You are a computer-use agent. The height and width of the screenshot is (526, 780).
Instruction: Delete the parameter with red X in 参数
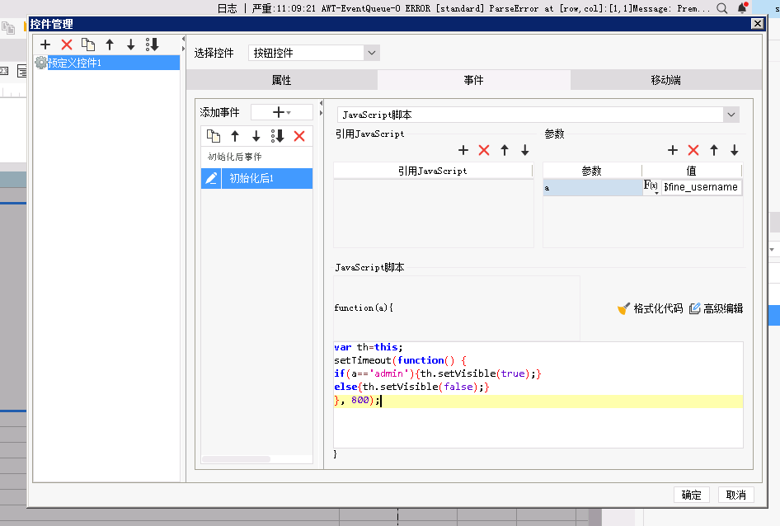pos(693,150)
